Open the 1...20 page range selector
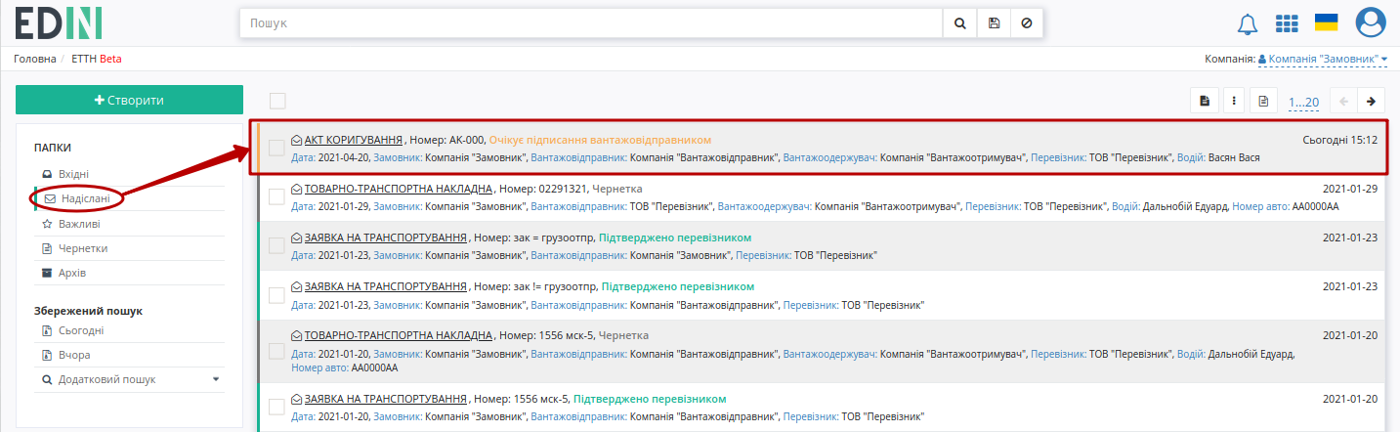This screenshot has width=1400, height=432. point(1303,102)
